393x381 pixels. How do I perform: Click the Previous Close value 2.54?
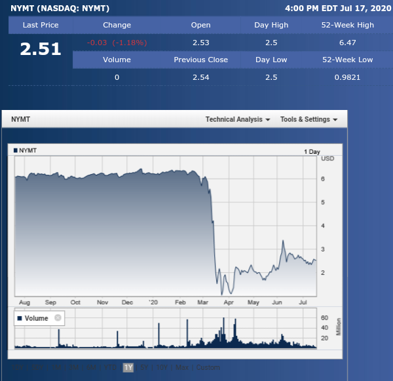tap(201, 77)
